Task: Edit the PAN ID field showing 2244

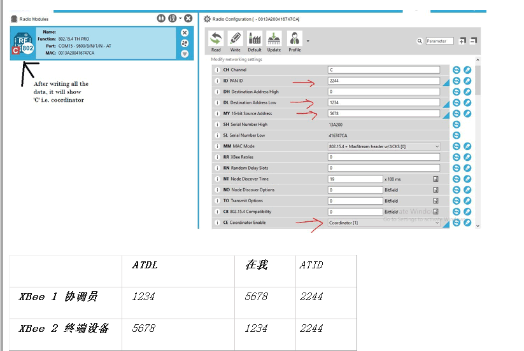Action: (x=384, y=81)
